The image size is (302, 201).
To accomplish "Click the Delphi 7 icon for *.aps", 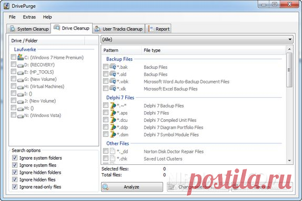I will pos(113,113).
